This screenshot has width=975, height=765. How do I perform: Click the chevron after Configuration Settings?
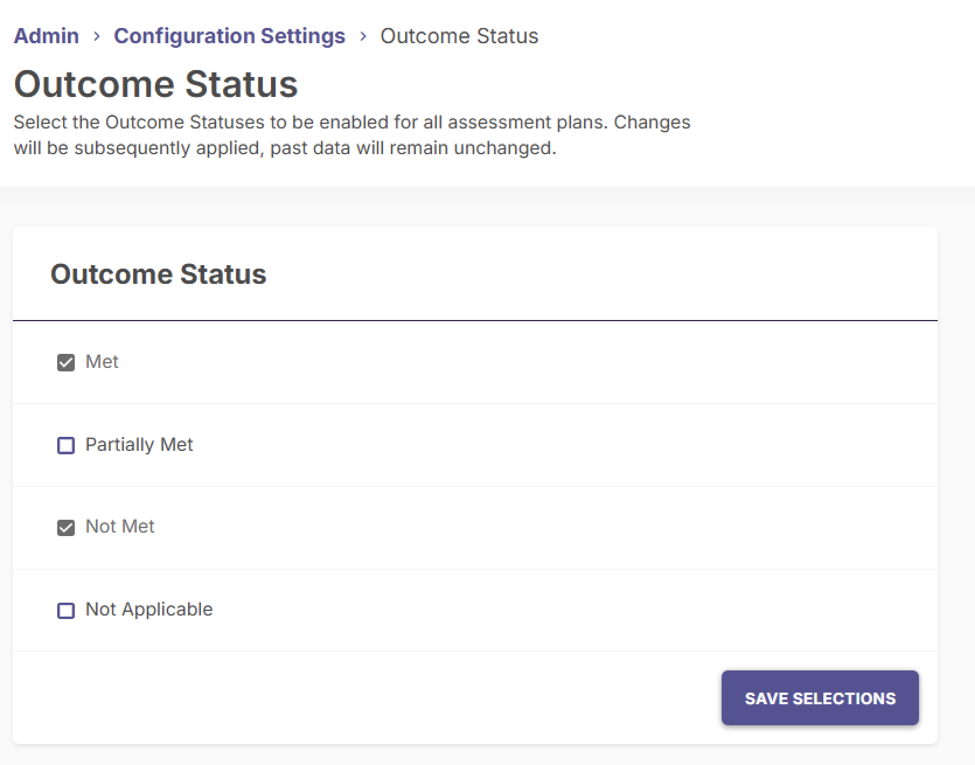click(363, 36)
